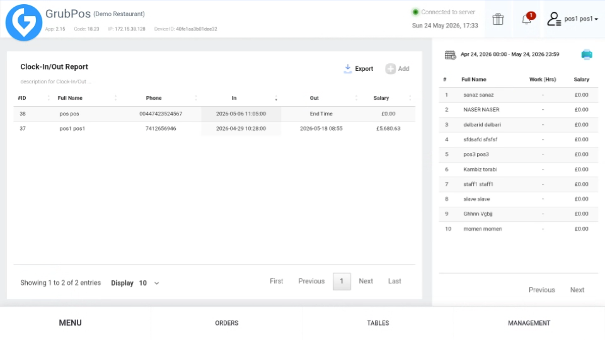Open the gift box icon

498,19
